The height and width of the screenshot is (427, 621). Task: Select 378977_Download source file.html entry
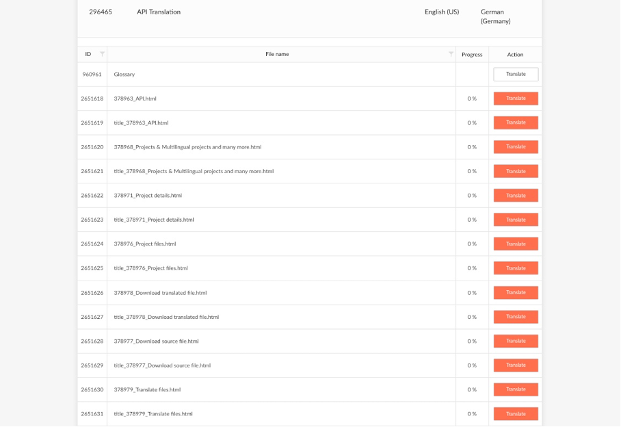[x=156, y=341]
